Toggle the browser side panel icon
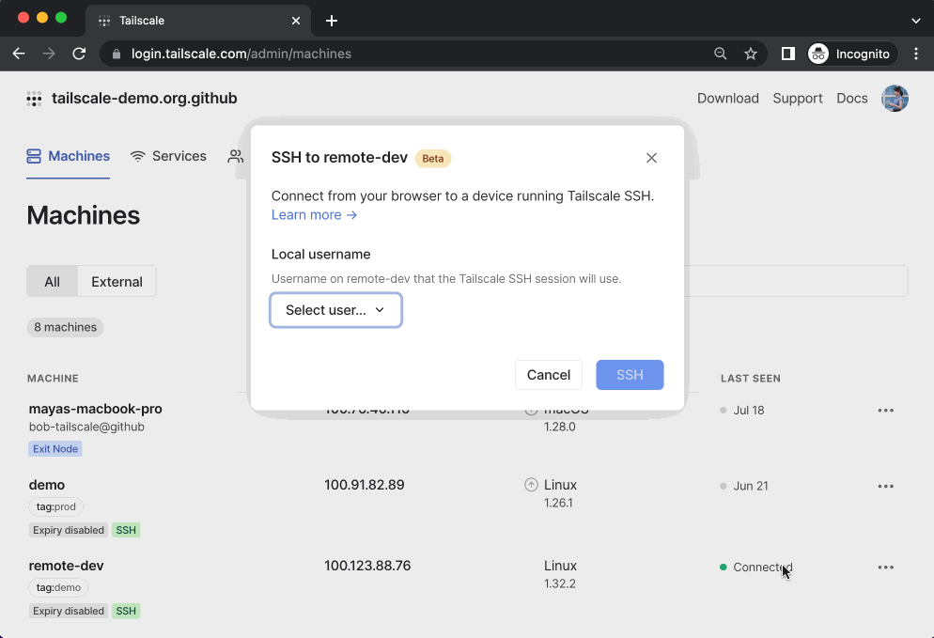Viewport: 934px width, 638px height. coord(788,54)
